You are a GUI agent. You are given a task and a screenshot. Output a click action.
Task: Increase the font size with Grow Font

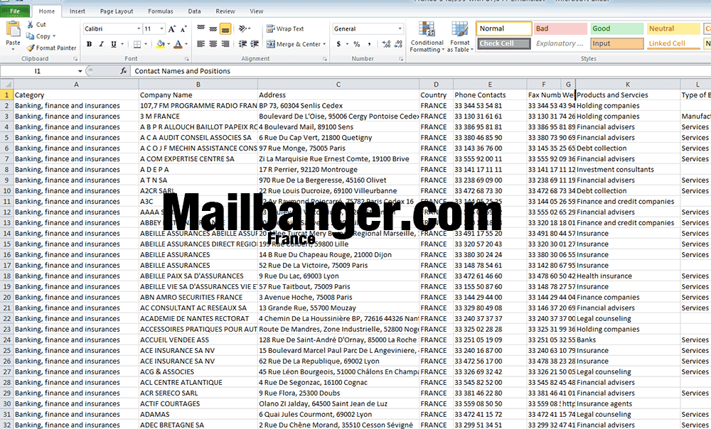click(172, 29)
